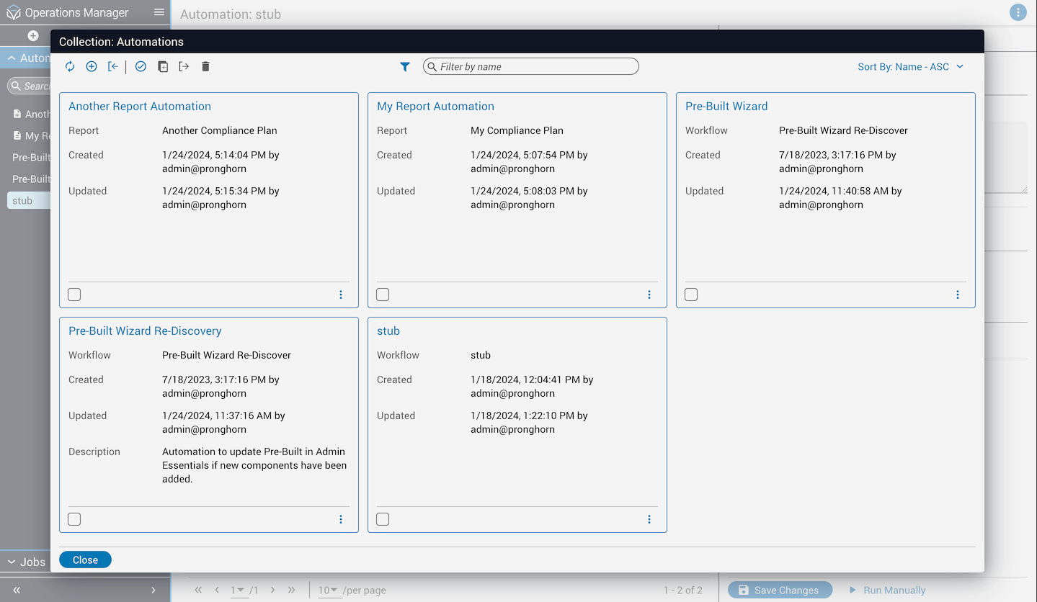The height and width of the screenshot is (602, 1037).
Task: Click the create new automation plus icon
Action: [x=92, y=66]
